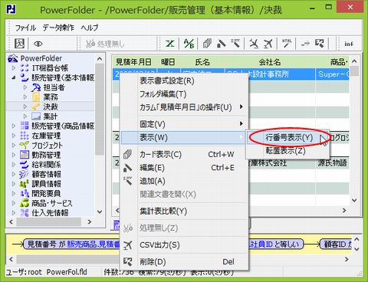Select the 商品・サービス tree item

pos(52,203)
